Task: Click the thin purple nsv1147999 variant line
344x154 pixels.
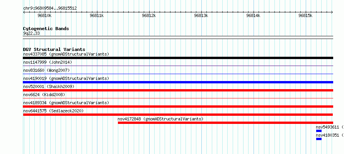Action: [178, 66]
